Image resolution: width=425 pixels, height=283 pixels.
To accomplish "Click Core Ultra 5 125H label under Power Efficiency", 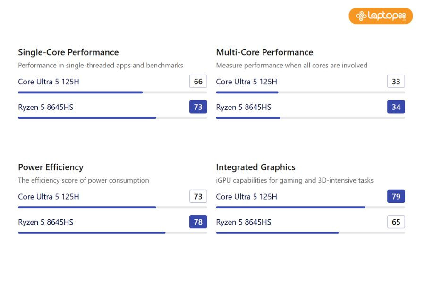I will (x=49, y=197).
